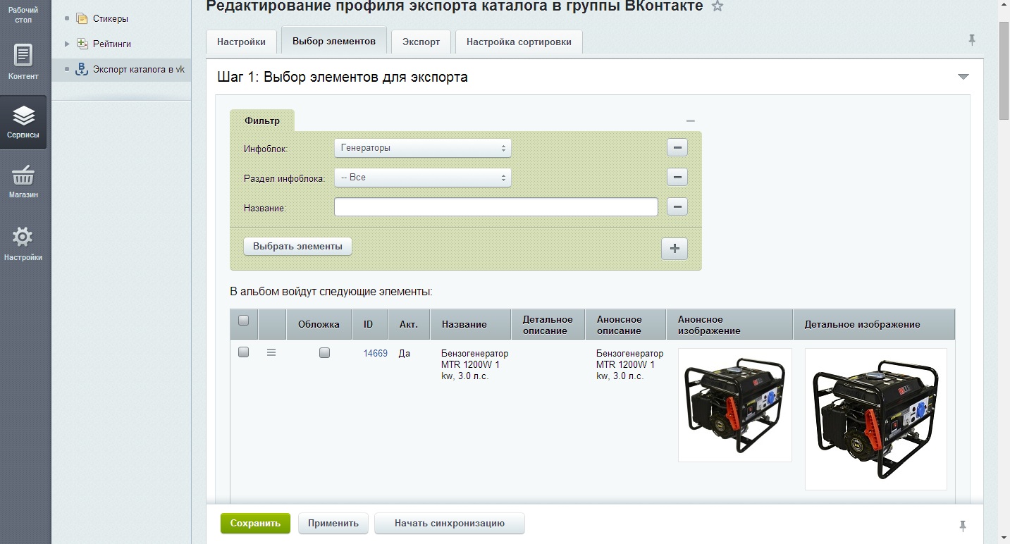Open the Настройка сортировки tab

coord(519,42)
